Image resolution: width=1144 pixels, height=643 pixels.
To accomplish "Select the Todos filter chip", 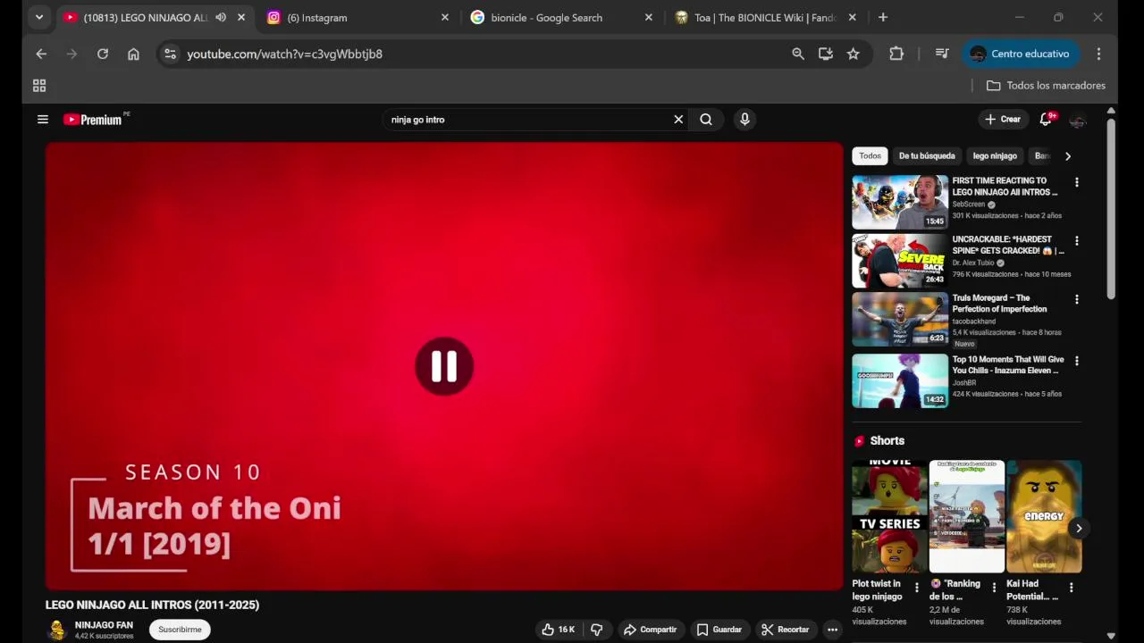I will (x=870, y=156).
